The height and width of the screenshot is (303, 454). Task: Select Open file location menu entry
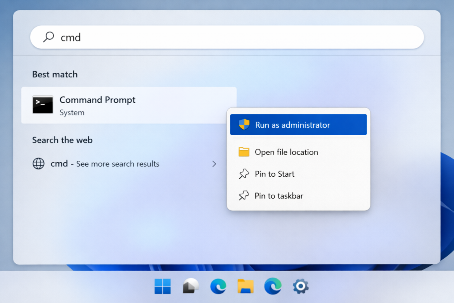pos(298,152)
